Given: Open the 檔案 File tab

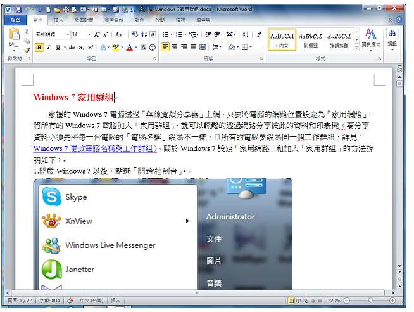Looking at the screenshot, I should 15,20.
